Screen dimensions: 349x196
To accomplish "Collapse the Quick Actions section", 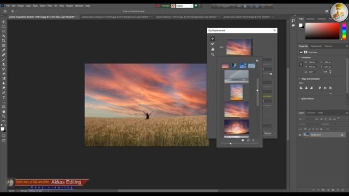I will [299, 99].
